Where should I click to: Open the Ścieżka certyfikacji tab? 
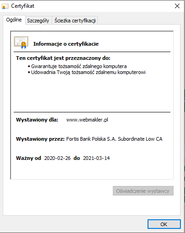click(75, 21)
